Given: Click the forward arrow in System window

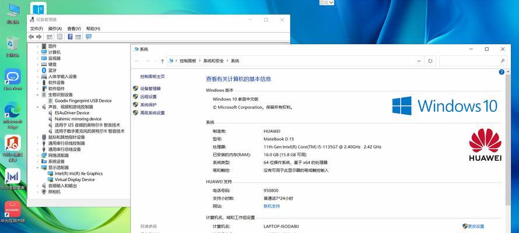Looking at the screenshot, I should (x=148, y=61).
